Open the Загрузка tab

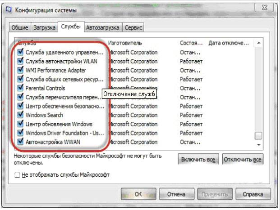click(x=44, y=28)
